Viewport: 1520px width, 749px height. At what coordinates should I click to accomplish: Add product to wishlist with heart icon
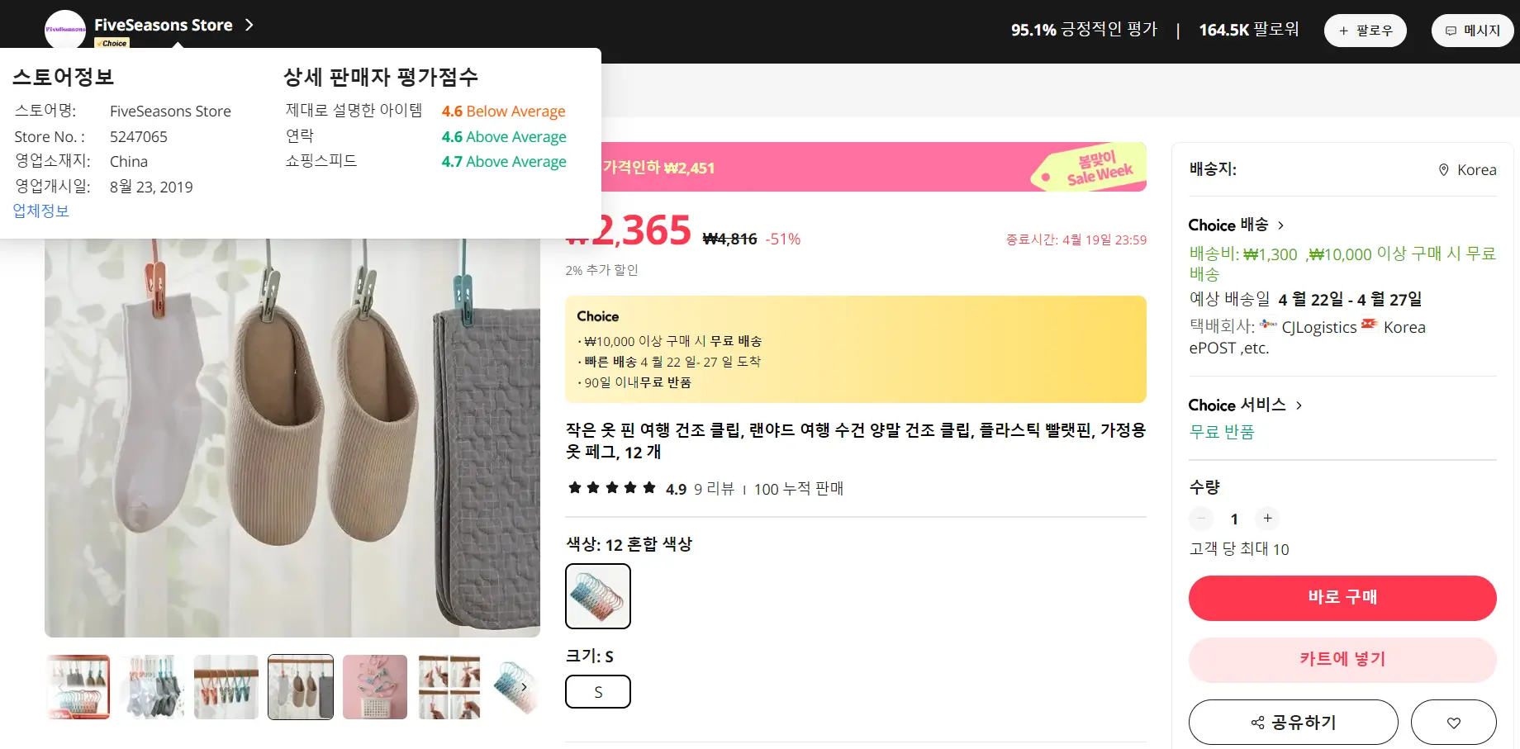click(x=1454, y=722)
